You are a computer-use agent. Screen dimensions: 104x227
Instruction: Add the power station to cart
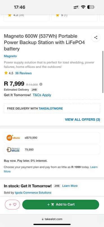tap(61, 205)
